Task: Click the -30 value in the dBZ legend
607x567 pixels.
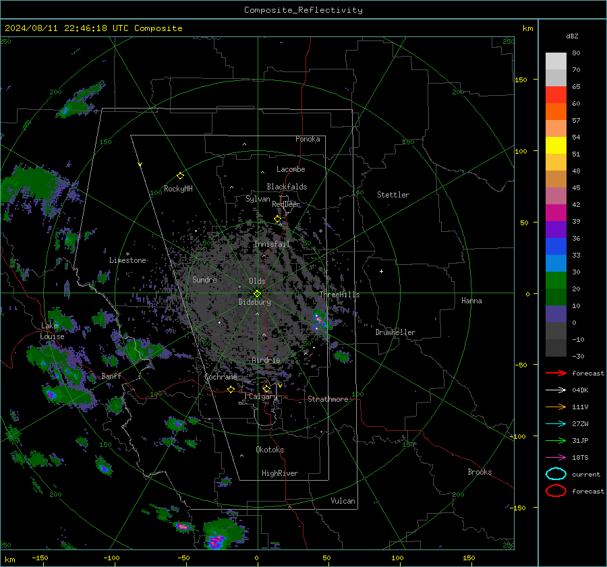Action: coord(578,356)
